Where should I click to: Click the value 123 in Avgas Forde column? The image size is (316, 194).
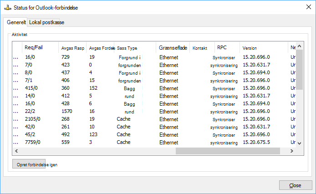(93, 134)
